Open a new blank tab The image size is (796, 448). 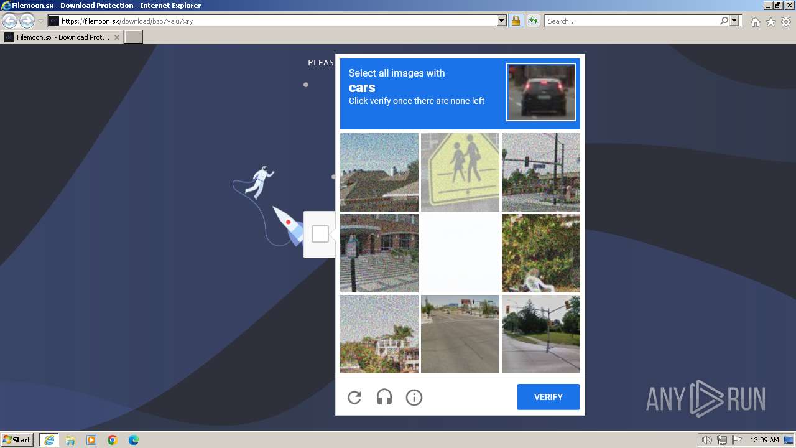pyautogui.click(x=134, y=37)
